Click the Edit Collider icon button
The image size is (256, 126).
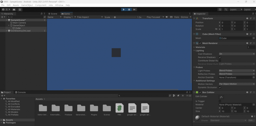tap(221, 97)
